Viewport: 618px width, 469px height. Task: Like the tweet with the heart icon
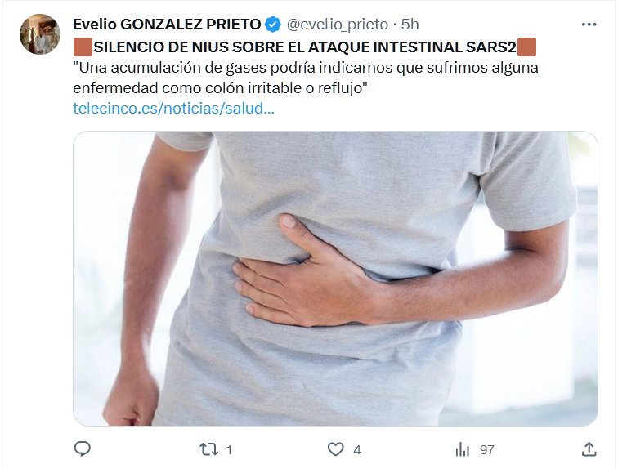coord(336,449)
